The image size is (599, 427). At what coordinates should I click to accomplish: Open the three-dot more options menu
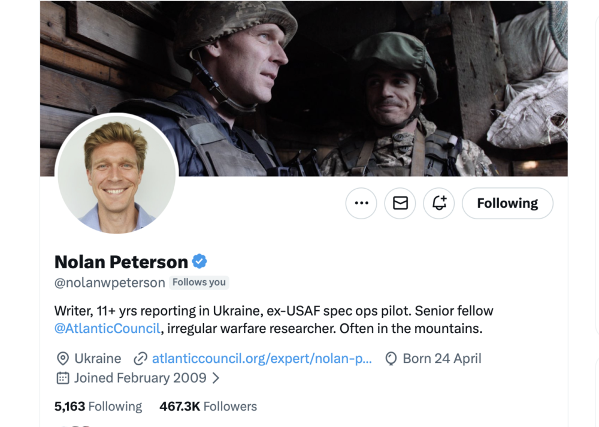[x=361, y=203]
